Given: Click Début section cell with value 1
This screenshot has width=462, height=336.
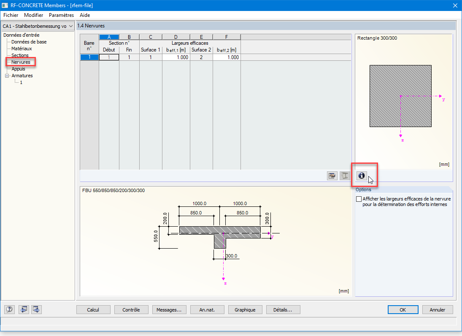Looking at the screenshot, I should coord(109,57).
